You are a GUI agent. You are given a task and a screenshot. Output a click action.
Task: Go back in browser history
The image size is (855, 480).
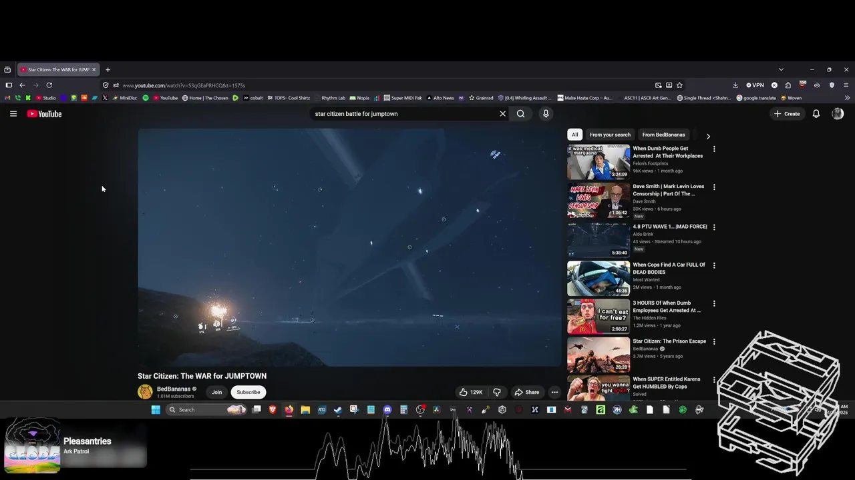pyautogui.click(x=22, y=85)
